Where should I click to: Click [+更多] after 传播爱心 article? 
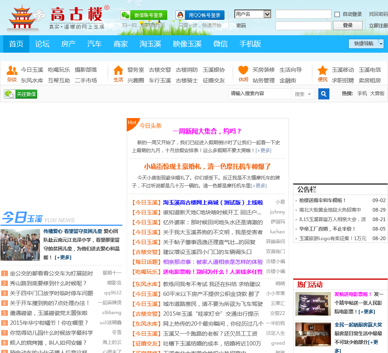click(63, 258)
